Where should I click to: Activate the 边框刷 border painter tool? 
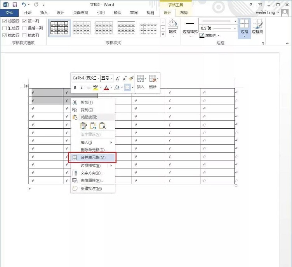pos(257,26)
